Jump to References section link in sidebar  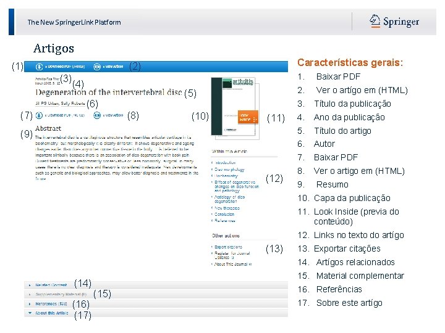[x=225, y=221]
